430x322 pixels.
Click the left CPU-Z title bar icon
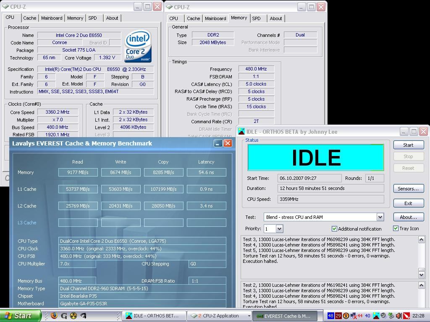tap(5, 6)
